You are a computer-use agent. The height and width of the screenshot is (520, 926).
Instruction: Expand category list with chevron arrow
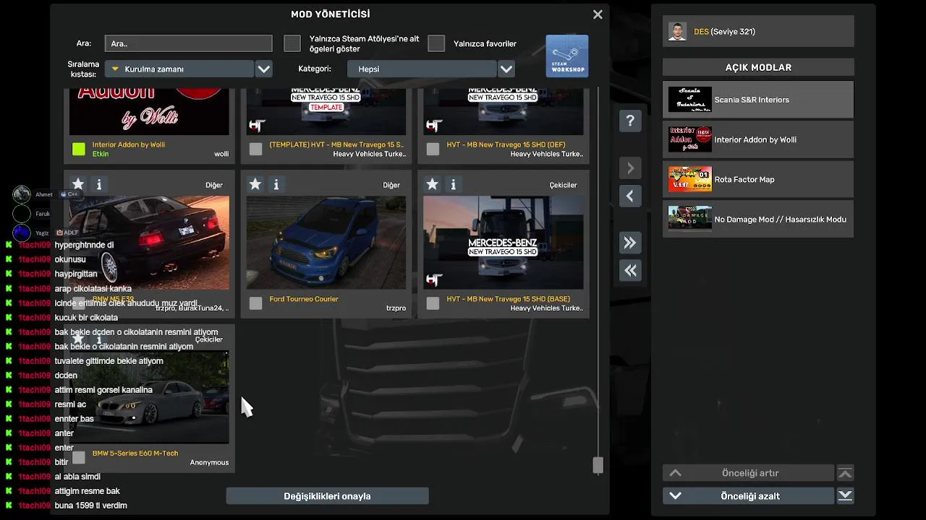pyautogui.click(x=506, y=69)
